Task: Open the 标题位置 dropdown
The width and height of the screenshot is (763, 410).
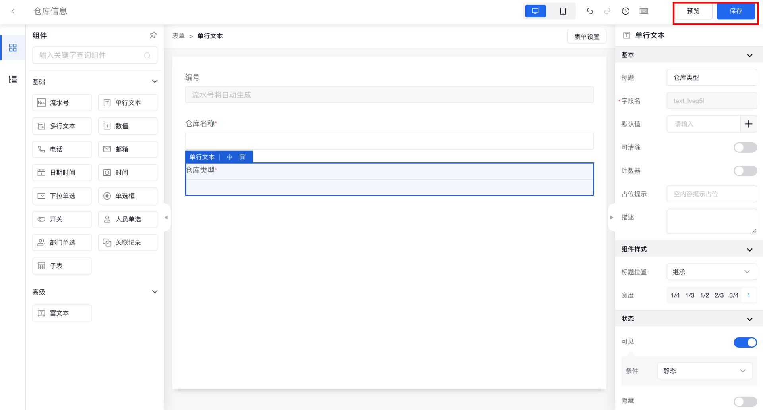Action: (711, 272)
